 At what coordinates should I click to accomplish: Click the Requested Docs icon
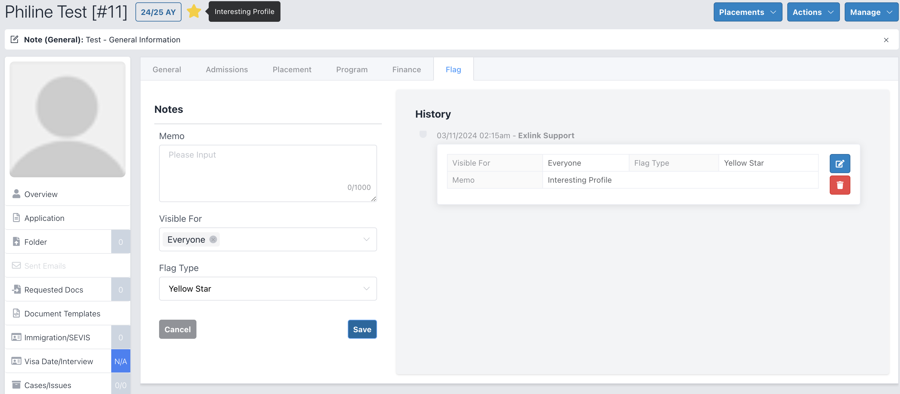tap(16, 289)
